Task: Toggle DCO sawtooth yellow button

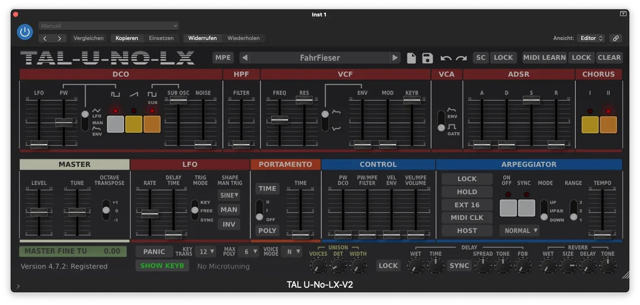Action: point(134,124)
